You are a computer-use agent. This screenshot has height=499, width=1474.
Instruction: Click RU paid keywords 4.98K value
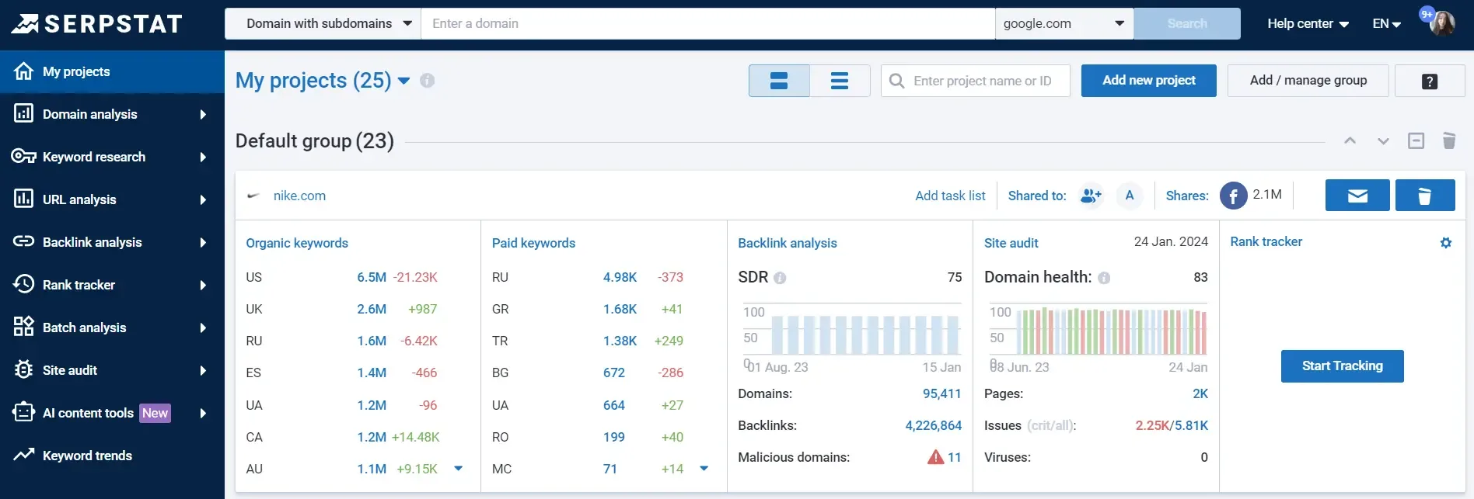tap(620, 277)
